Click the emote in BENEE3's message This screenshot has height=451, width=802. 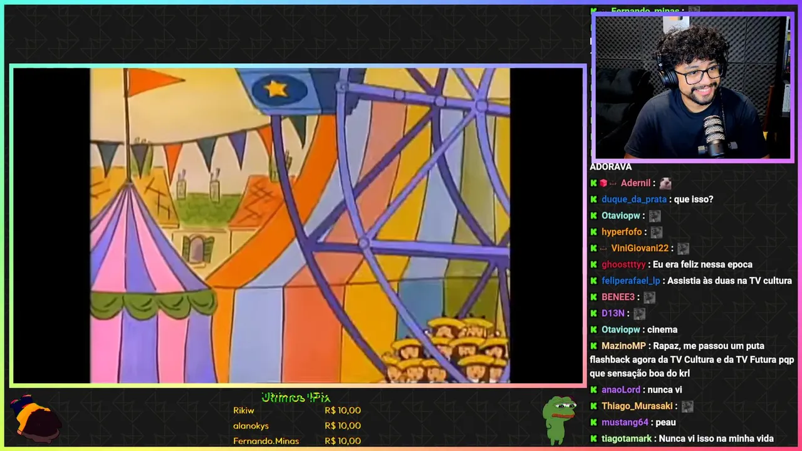tap(649, 297)
